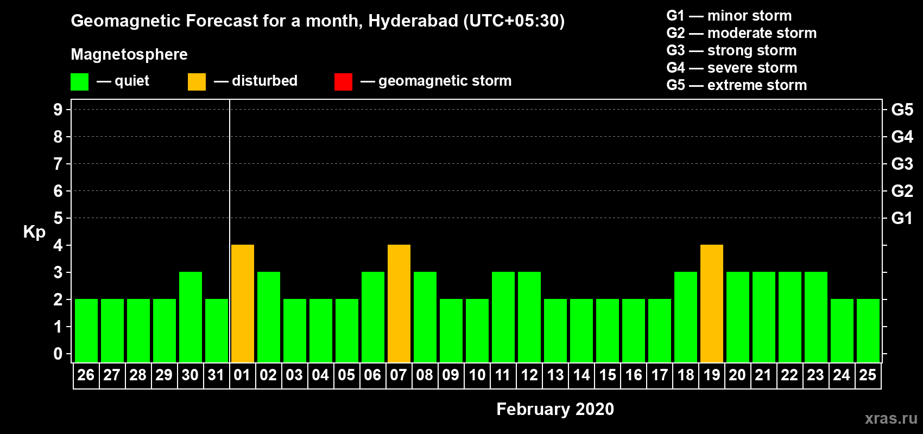Select the orange bar for February 01
The width and height of the screenshot is (923, 434).
point(243,303)
